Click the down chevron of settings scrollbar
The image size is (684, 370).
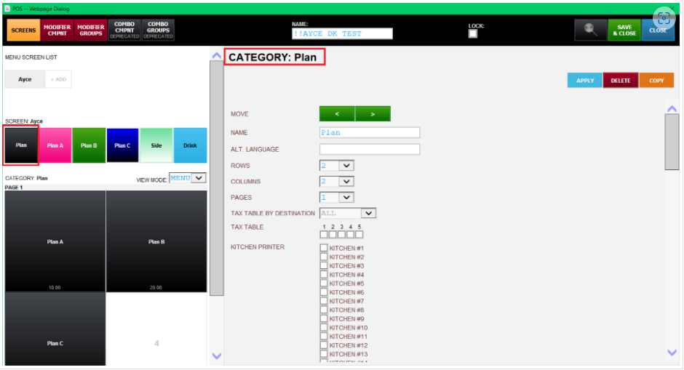(x=672, y=352)
